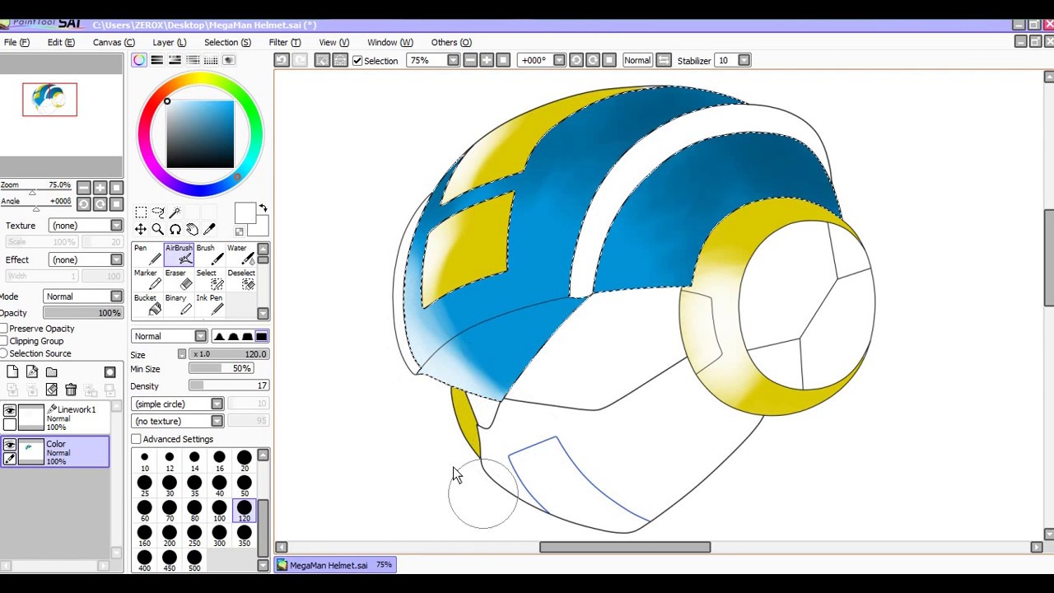Open the brush Texture dropdown
The width and height of the screenshot is (1054, 593).
coord(116,225)
